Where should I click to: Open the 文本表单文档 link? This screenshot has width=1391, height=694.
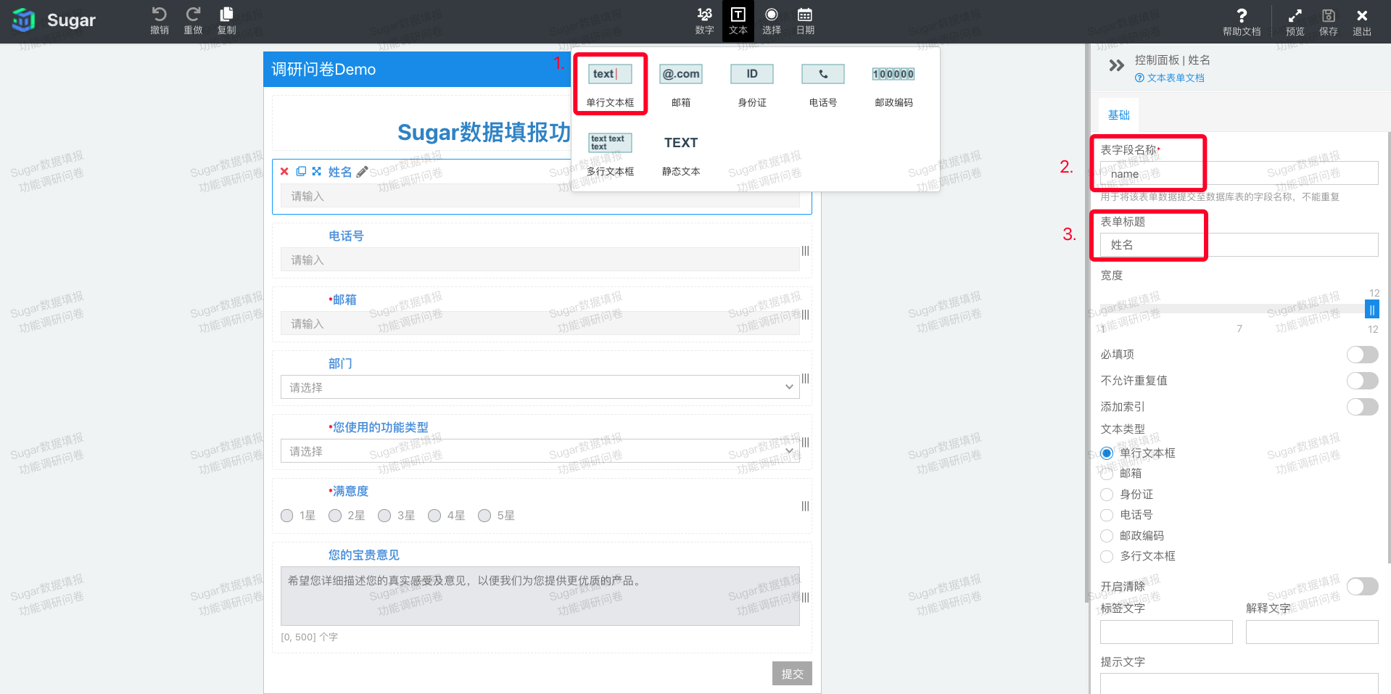coord(1170,78)
